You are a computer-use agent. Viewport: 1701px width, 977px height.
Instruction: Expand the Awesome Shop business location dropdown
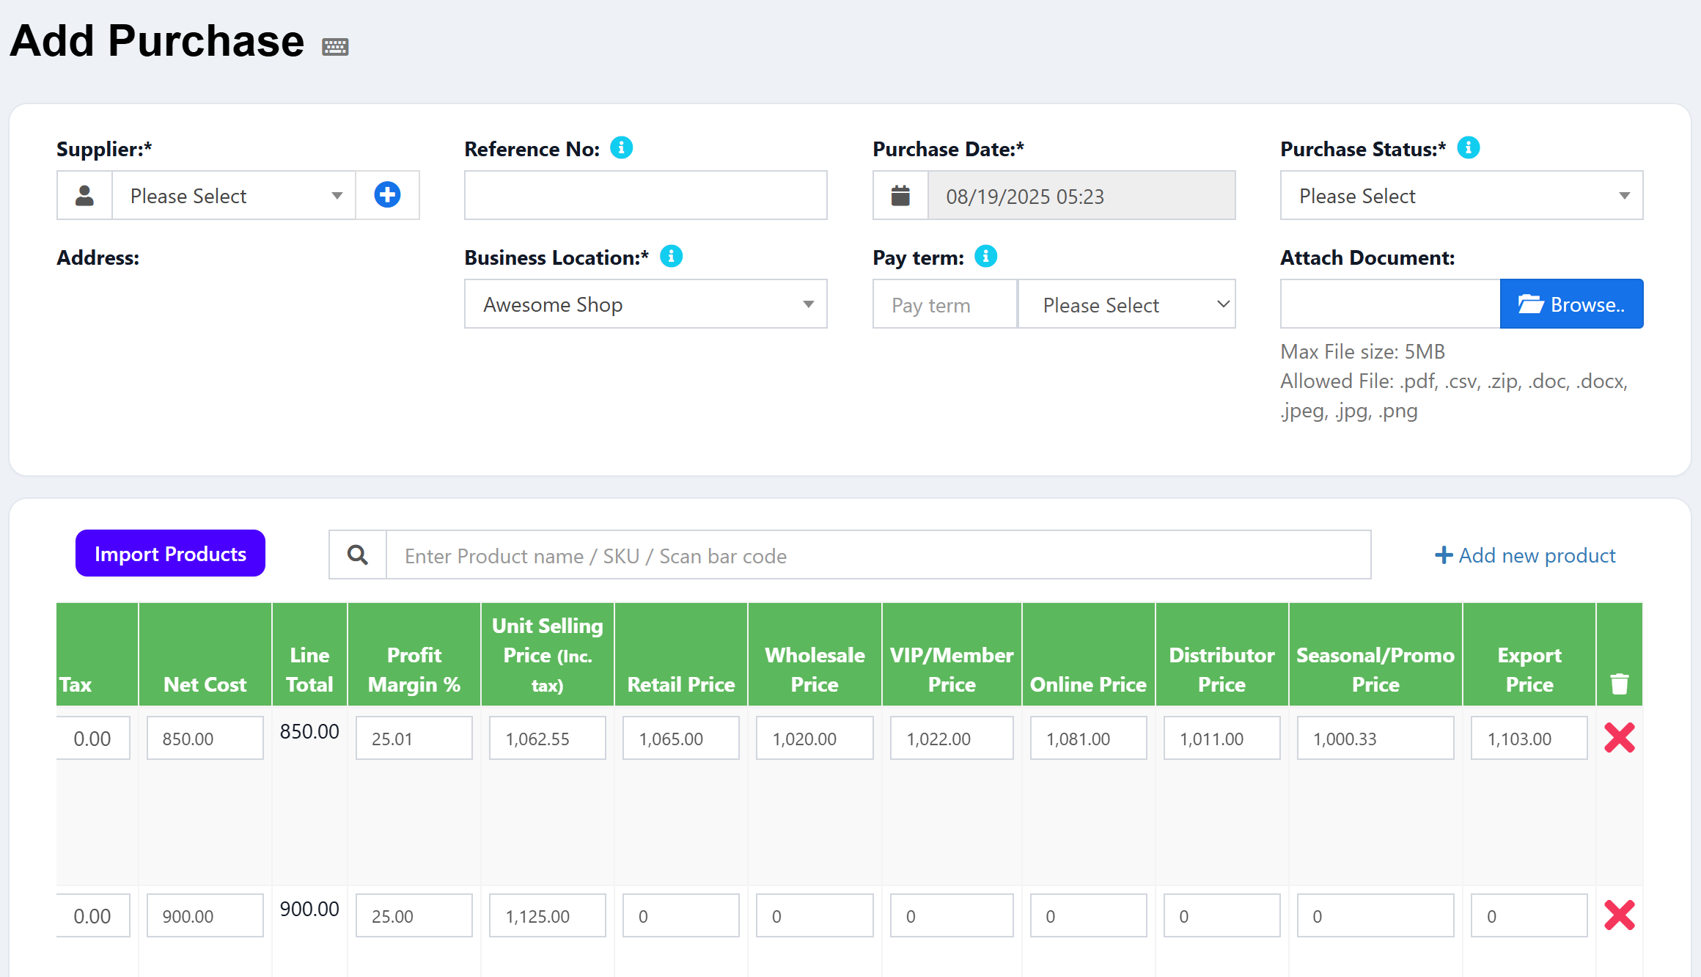point(645,304)
